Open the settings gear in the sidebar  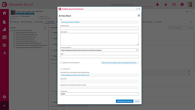(4, 97)
